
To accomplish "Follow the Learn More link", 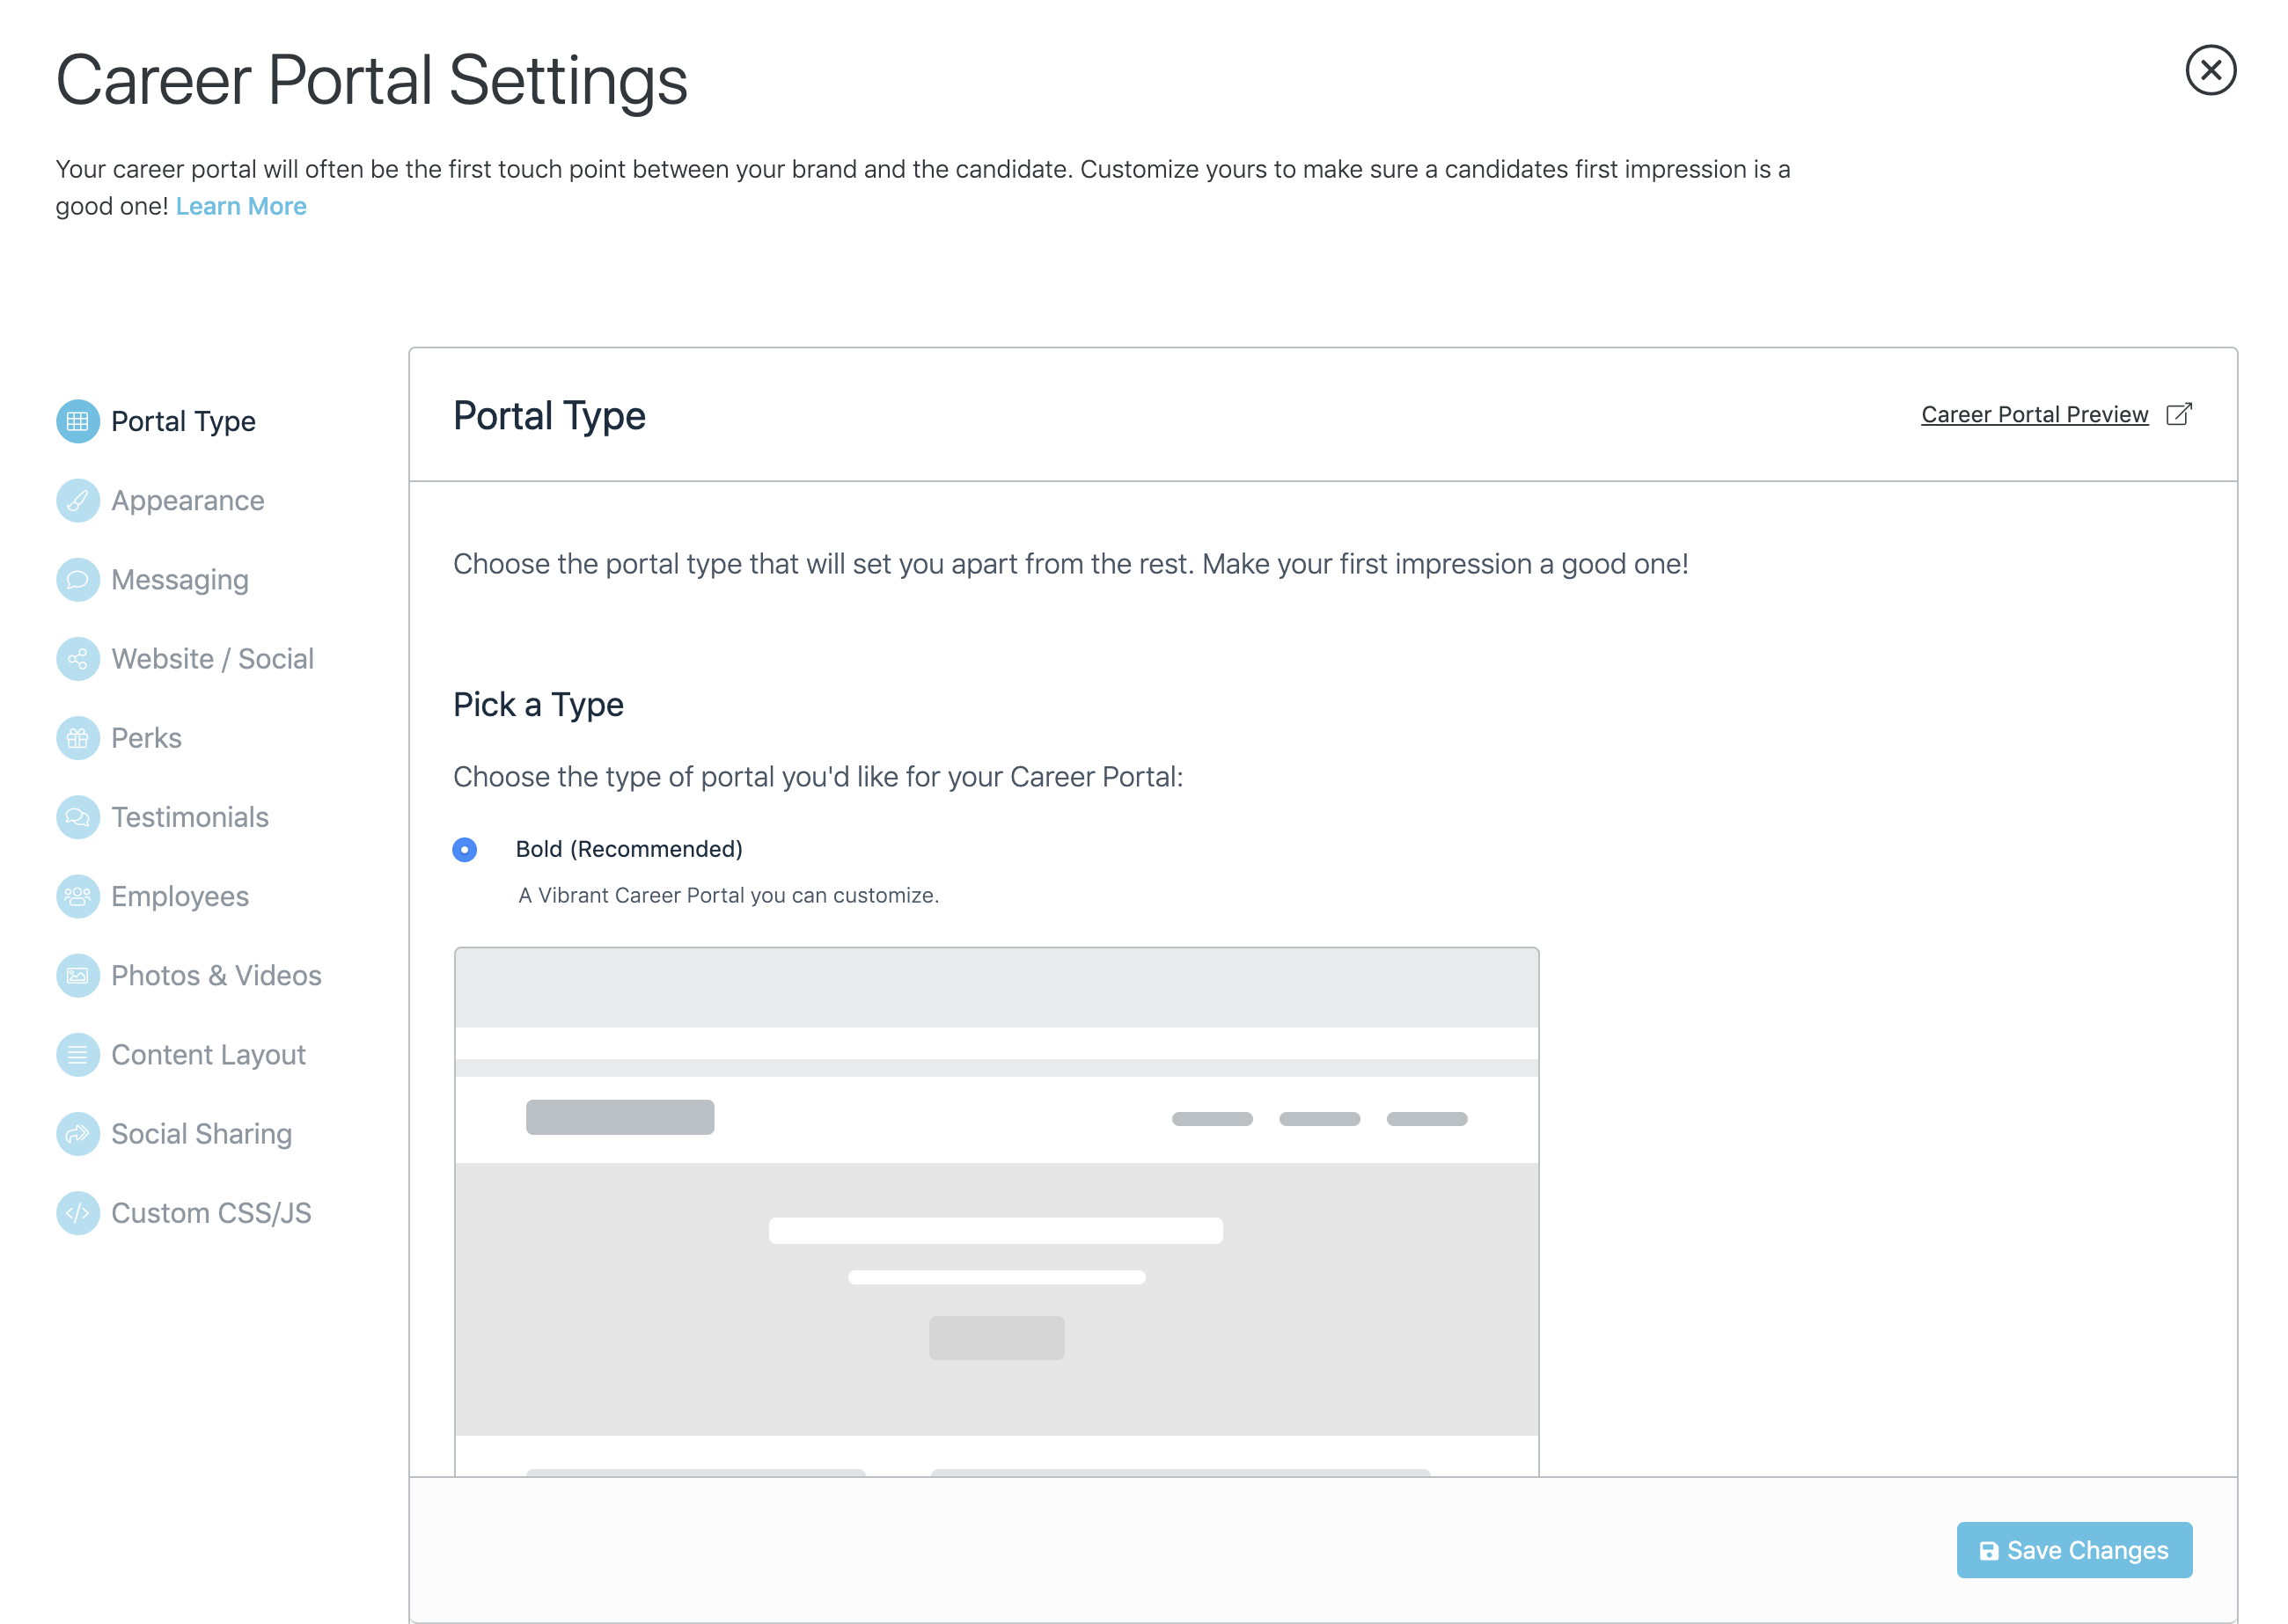I will [241, 206].
